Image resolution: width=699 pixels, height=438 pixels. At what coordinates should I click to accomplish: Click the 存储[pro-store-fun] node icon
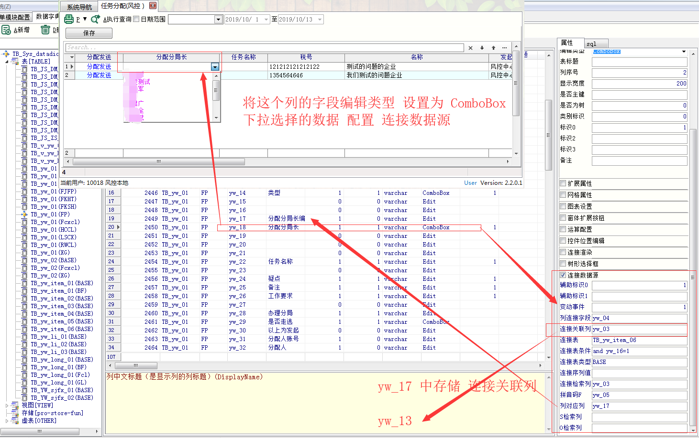(15, 413)
